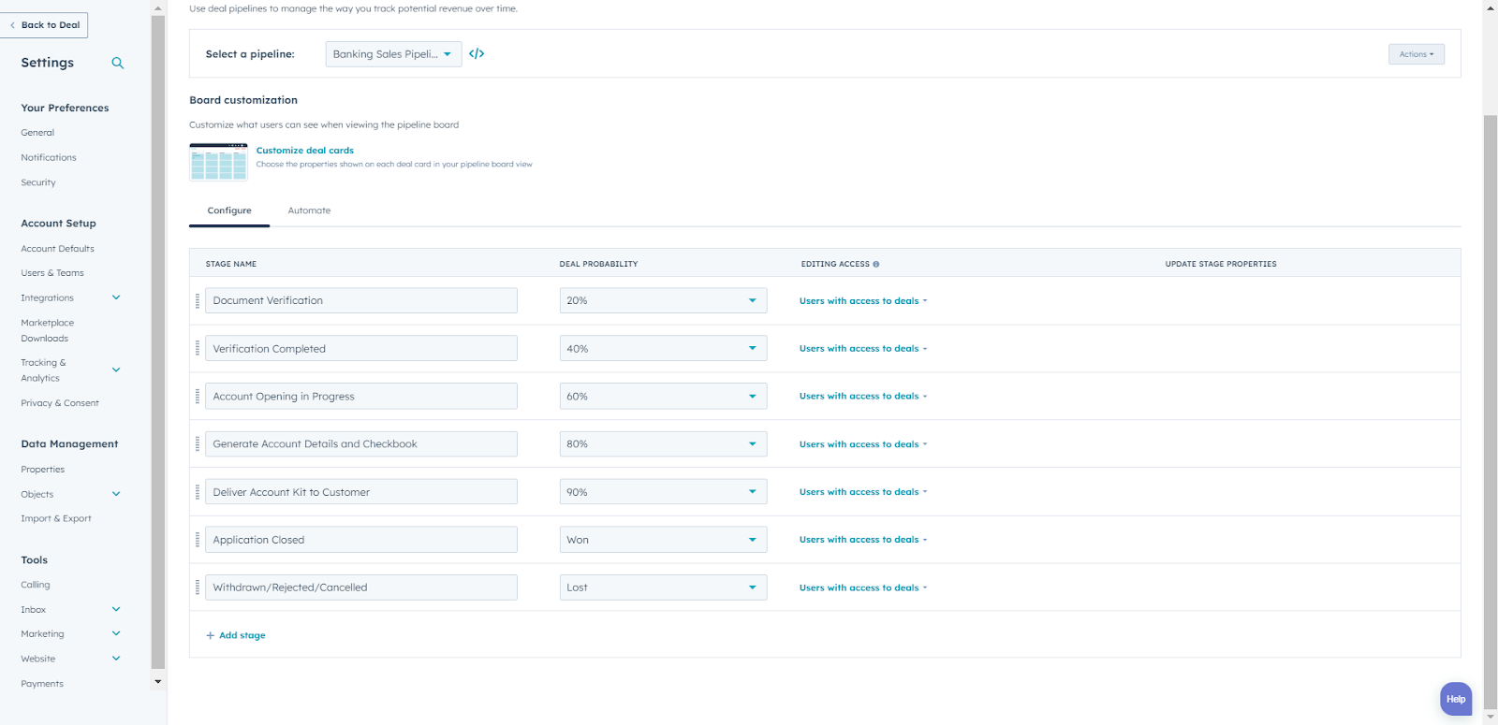Switch to the Automate tab
The image size is (1498, 725).
point(309,210)
